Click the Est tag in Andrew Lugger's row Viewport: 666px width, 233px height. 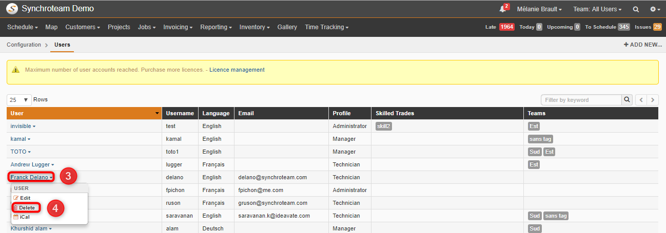tap(534, 164)
